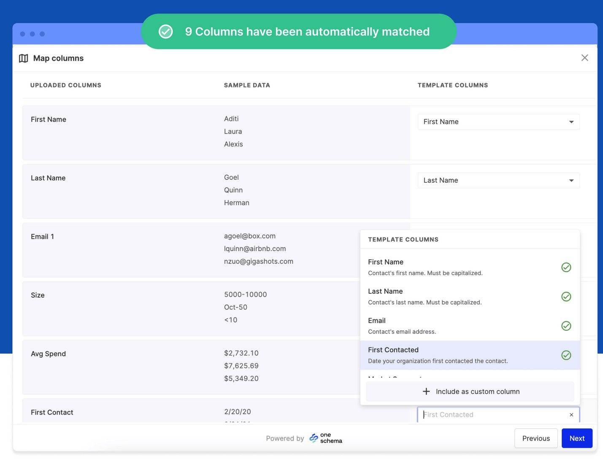This screenshot has width=603, height=460.
Task: Select First Contacted from the template columns list
Action: tap(470, 355)
